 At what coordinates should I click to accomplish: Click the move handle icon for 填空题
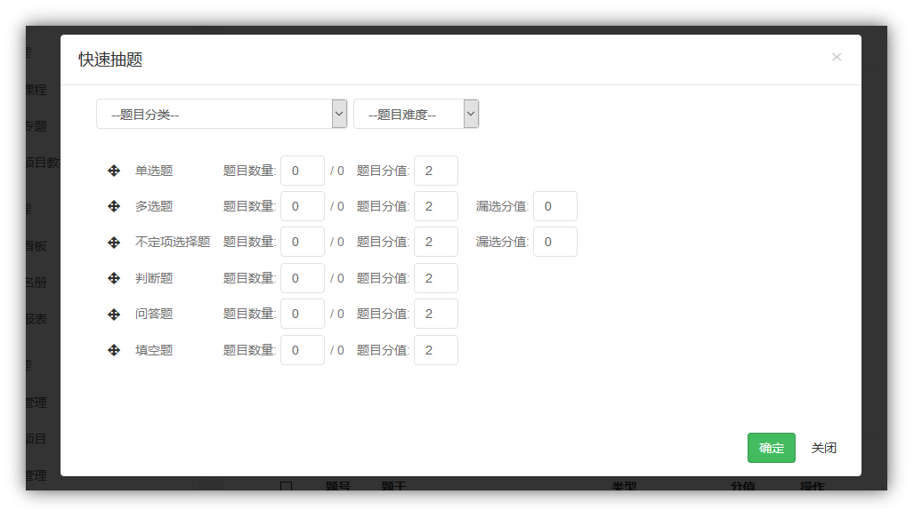[x=114, y=350]
